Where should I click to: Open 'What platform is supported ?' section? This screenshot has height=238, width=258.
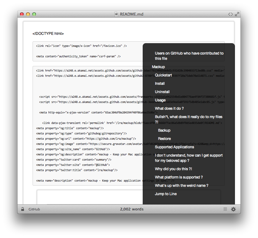[x=179, y=177]
